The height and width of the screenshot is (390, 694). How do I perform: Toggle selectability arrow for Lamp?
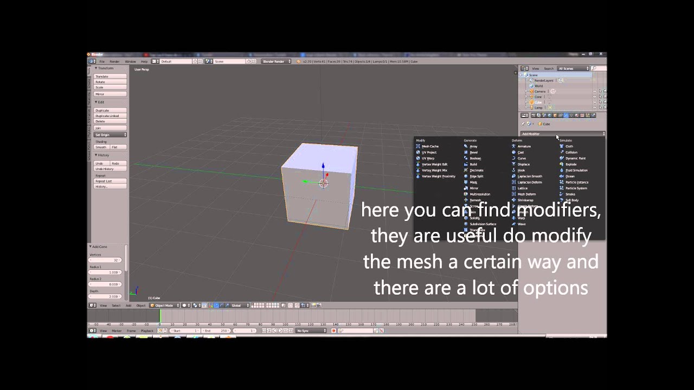600,108
